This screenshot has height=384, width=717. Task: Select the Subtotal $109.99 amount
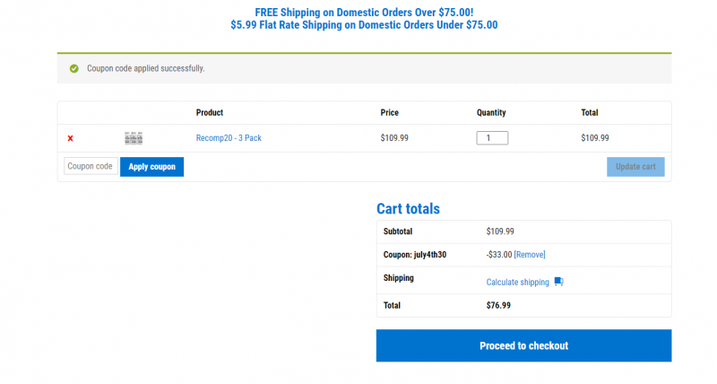point(500,231)
